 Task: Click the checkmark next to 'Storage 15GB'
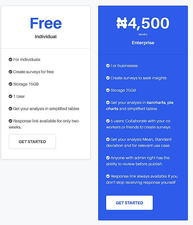pyautogui.click(x=10, y=84)
